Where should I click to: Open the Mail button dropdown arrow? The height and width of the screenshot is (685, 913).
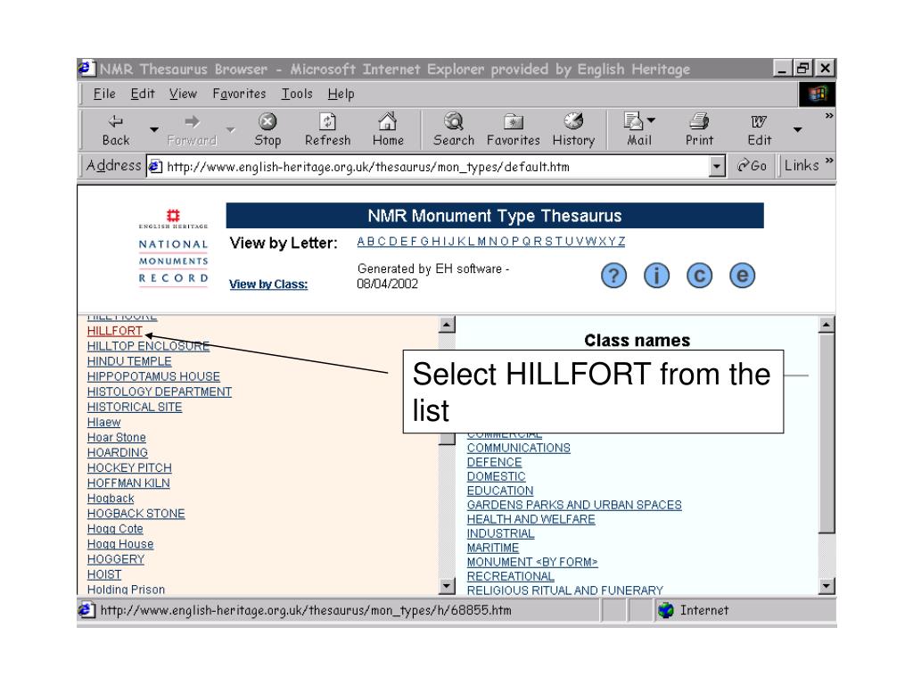(651, 120)
